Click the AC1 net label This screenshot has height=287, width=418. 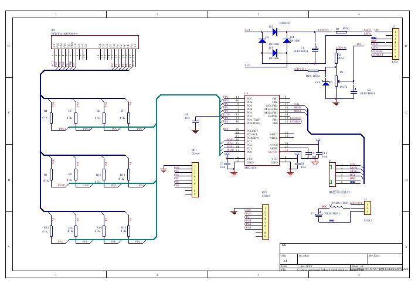coord(247,30)
